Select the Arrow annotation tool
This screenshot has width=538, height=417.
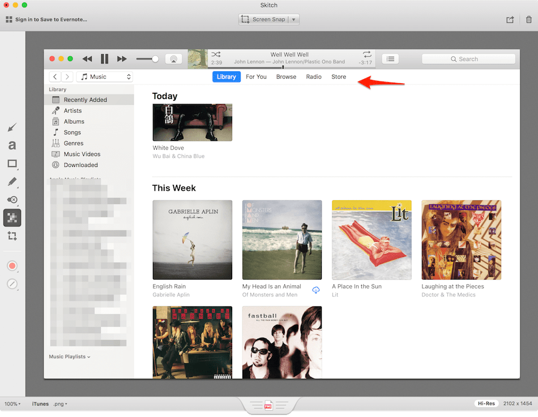point(12,127)
